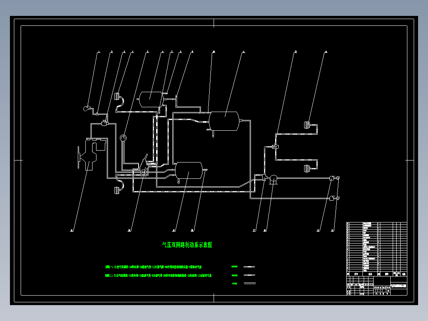Click the third legend line sample

coord(249,283)
